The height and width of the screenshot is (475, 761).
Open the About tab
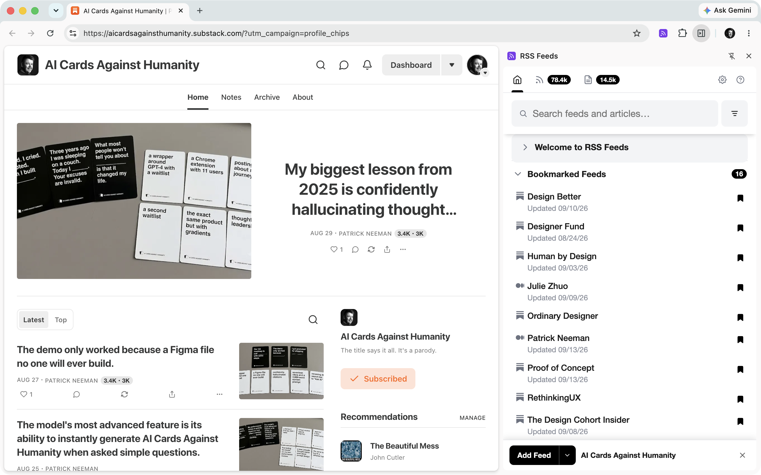(x=303, y=97)
